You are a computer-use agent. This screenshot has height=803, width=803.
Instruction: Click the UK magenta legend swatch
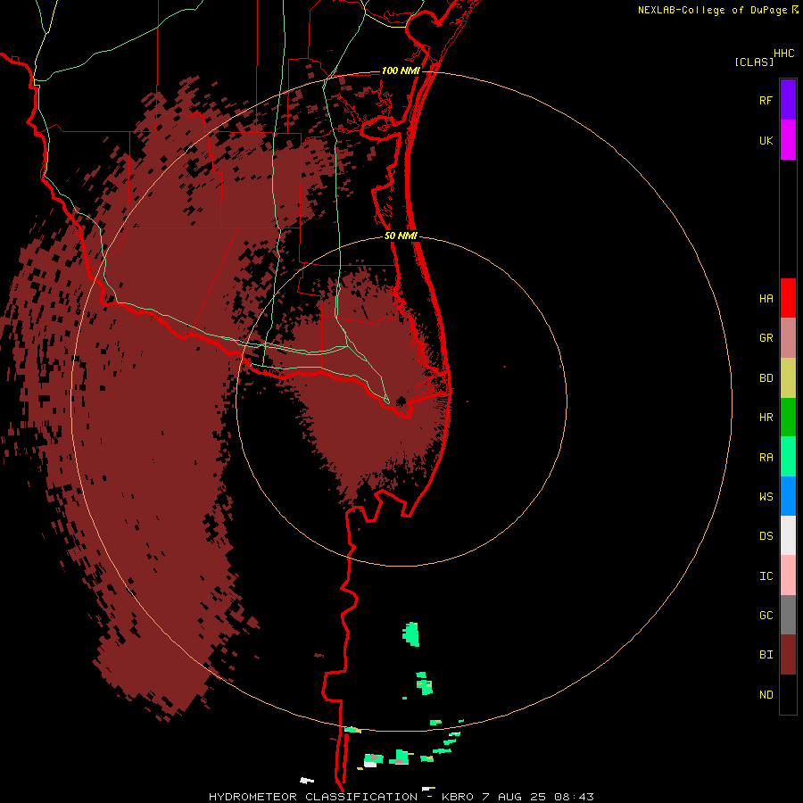(788, 140)
